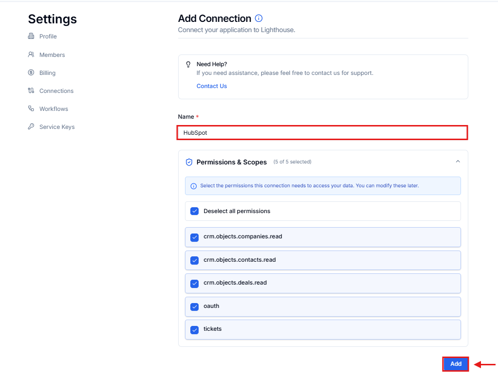Click the Members people icon

(x=31, y=54)
